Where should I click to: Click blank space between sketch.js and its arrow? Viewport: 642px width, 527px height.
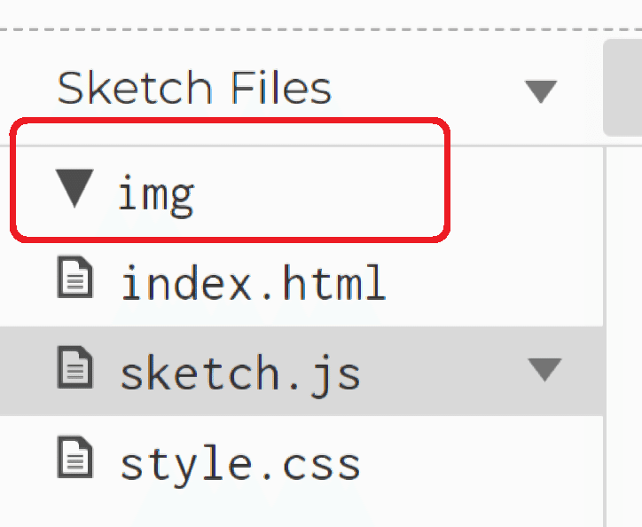click(x=443, y=371)
